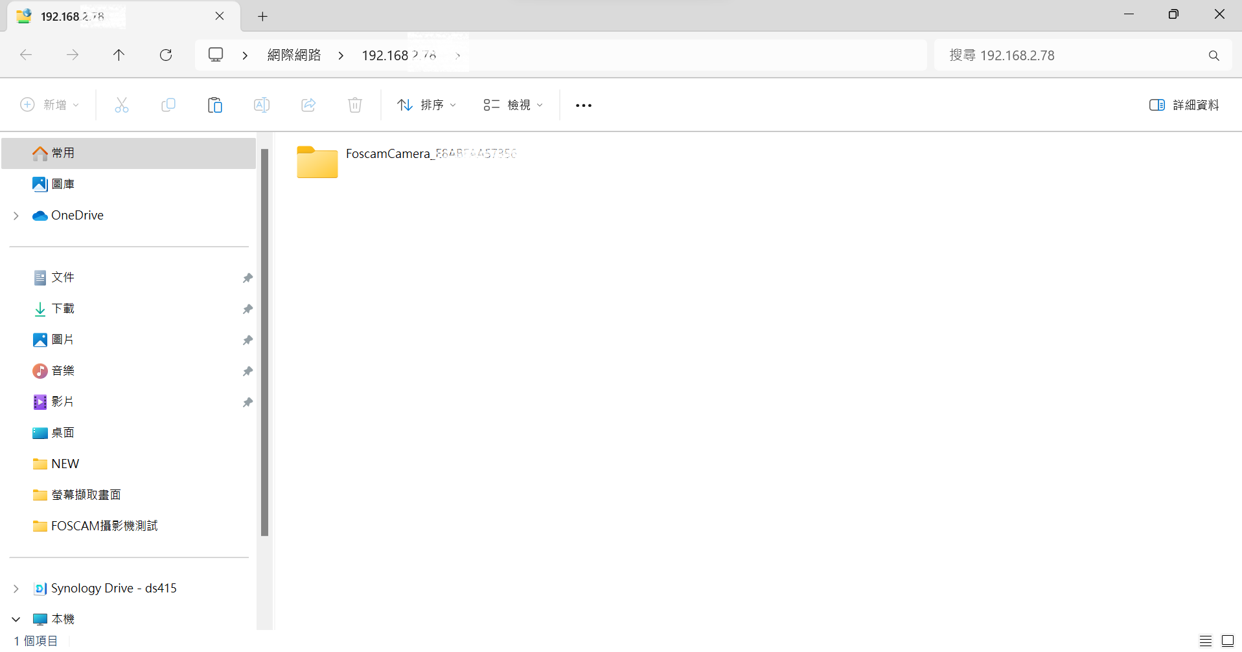The image size is (1242, 652).
Task: Go up one folder level
Action: (x=119, y=55)
